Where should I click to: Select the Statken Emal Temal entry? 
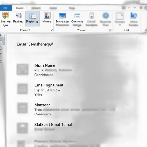tap(53, 125)
